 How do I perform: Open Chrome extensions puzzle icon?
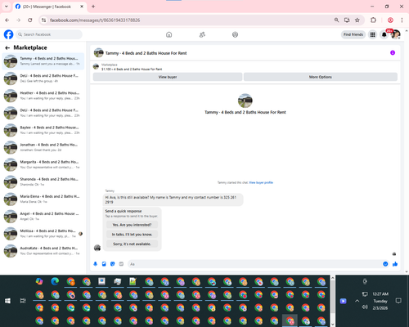(x=373, y=20)
